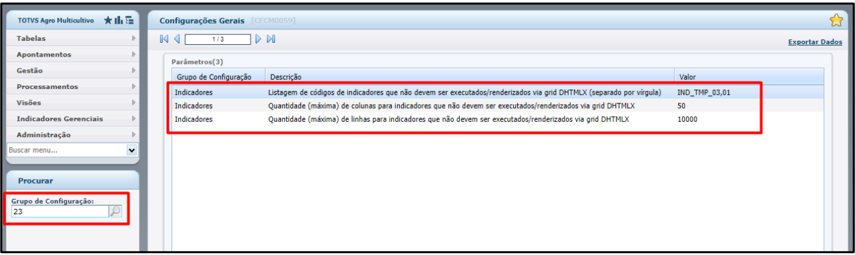Expand the Visões menu

pyautogui.click(x=72, y=102)
